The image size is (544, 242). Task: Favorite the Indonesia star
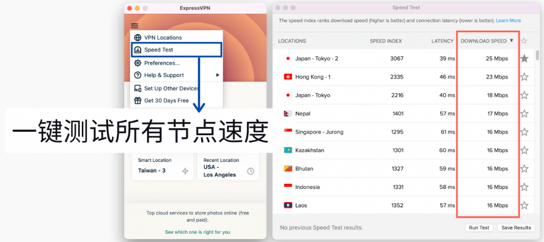[524, 187]
